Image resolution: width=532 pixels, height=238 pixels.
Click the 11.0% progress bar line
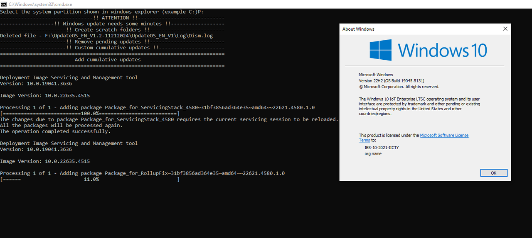(90, 179)
